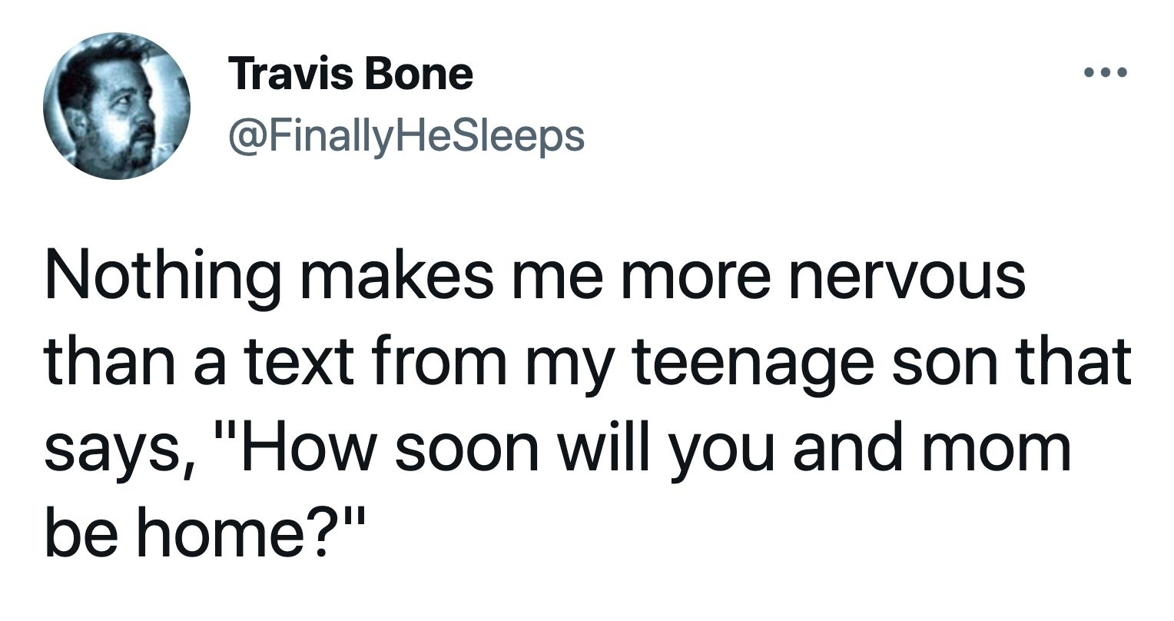Click the display name Travis Bone
1174x621 pixels.
[350, 75]
